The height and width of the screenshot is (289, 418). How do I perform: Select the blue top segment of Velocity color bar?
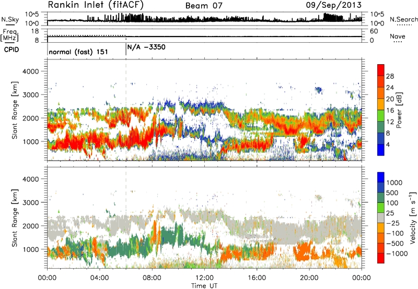(381, 177)
